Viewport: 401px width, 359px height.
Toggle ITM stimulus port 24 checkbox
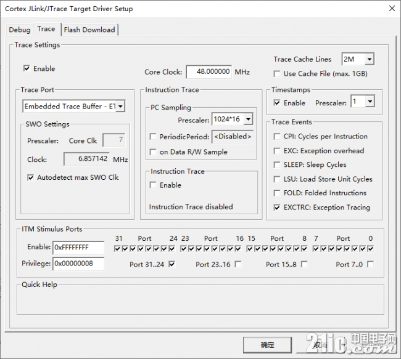coord(172,248)
